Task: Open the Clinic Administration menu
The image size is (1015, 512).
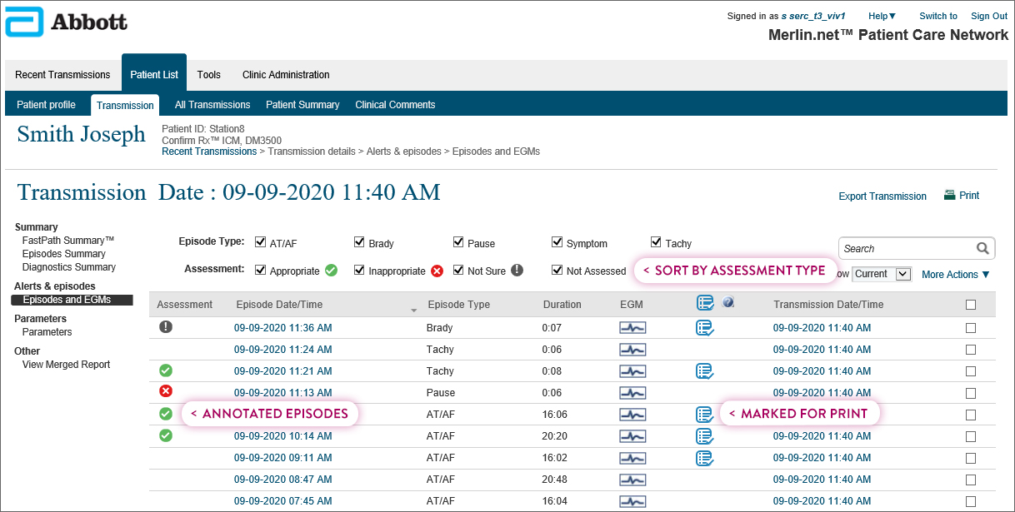Action: (x=285, y=74)
